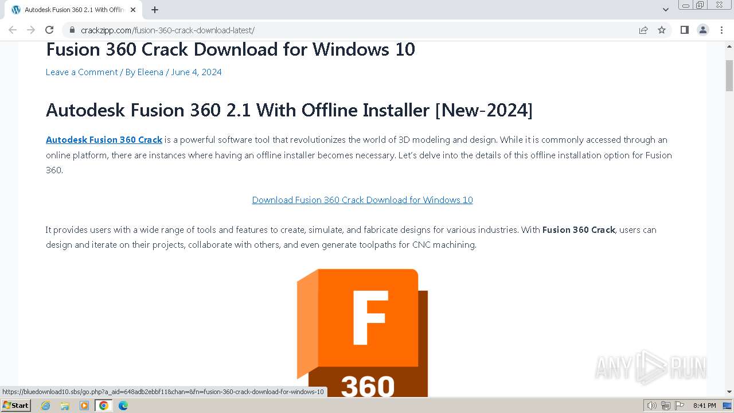Viewport: 734px width, 413px height.
Task: Open Chrome three-dot menu
Action: point(721,30)
